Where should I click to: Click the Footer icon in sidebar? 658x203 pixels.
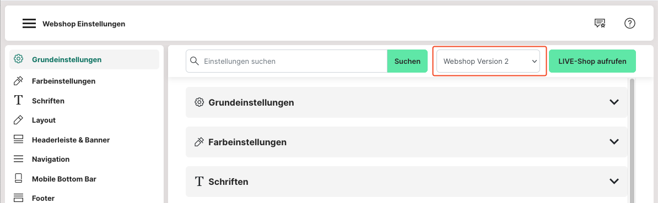coord(18,197)
